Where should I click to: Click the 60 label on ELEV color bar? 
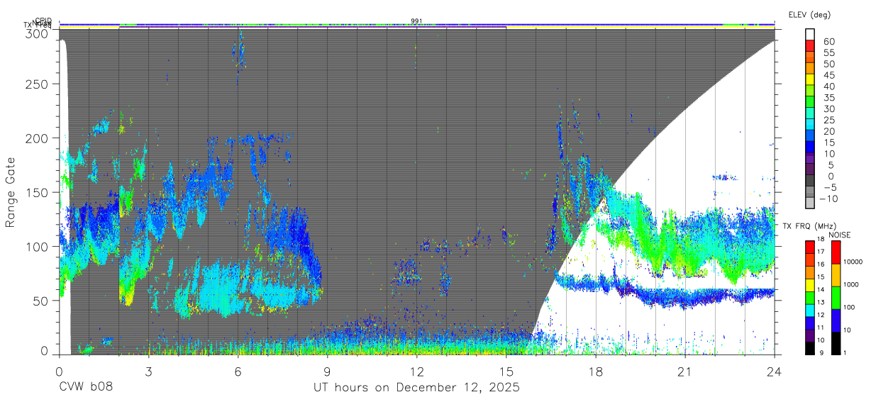pos(829,41)
